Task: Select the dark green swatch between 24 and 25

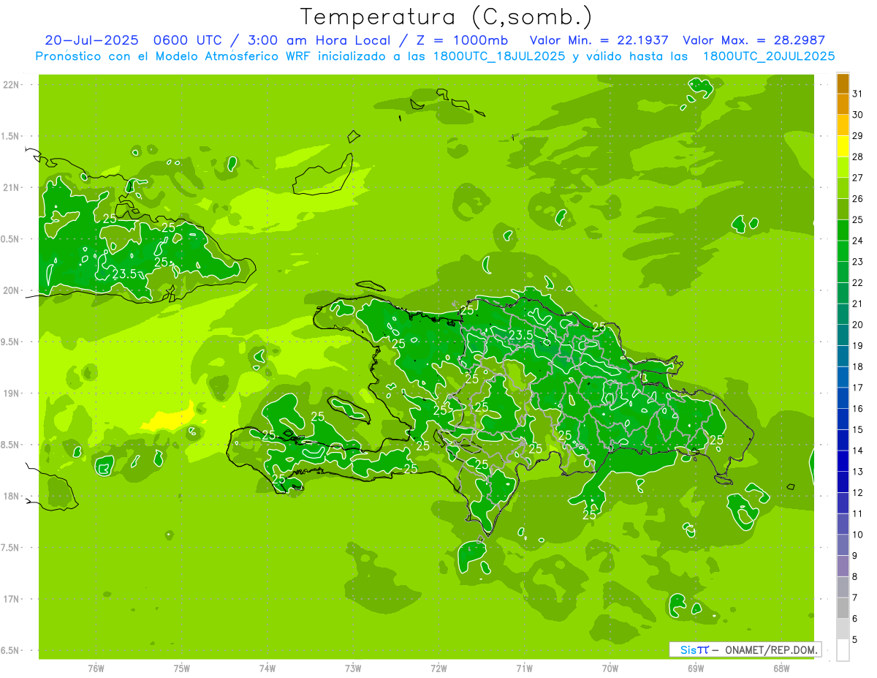Action: coord(843,230)
